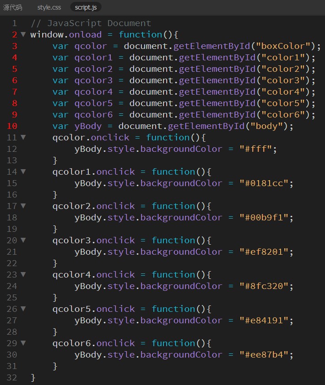
Task: Click getElementById on line 10
Action: pos(206,126)
